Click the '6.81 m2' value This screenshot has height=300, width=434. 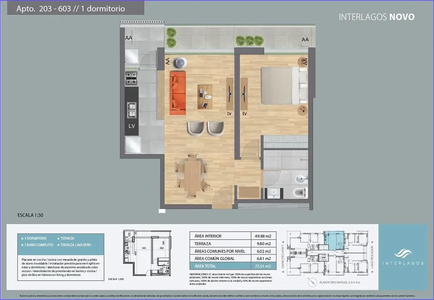(264, 258)
